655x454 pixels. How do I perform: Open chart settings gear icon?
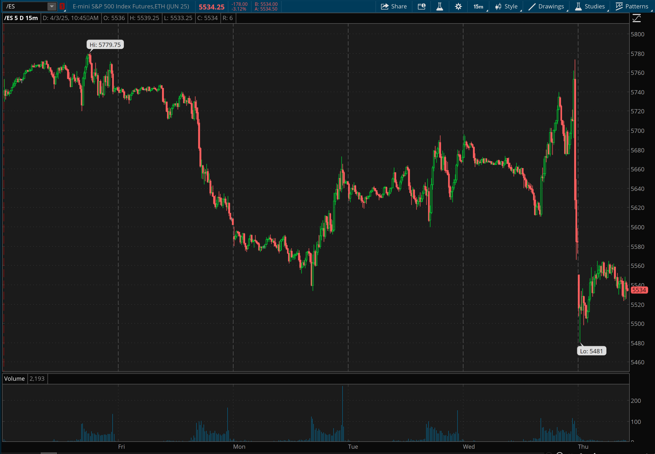tap(458, 7)
